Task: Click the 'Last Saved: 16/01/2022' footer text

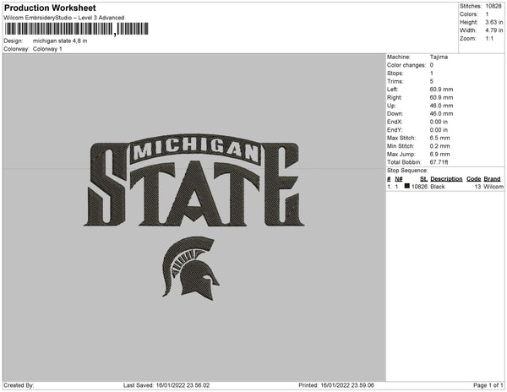Action: (166, 385)
